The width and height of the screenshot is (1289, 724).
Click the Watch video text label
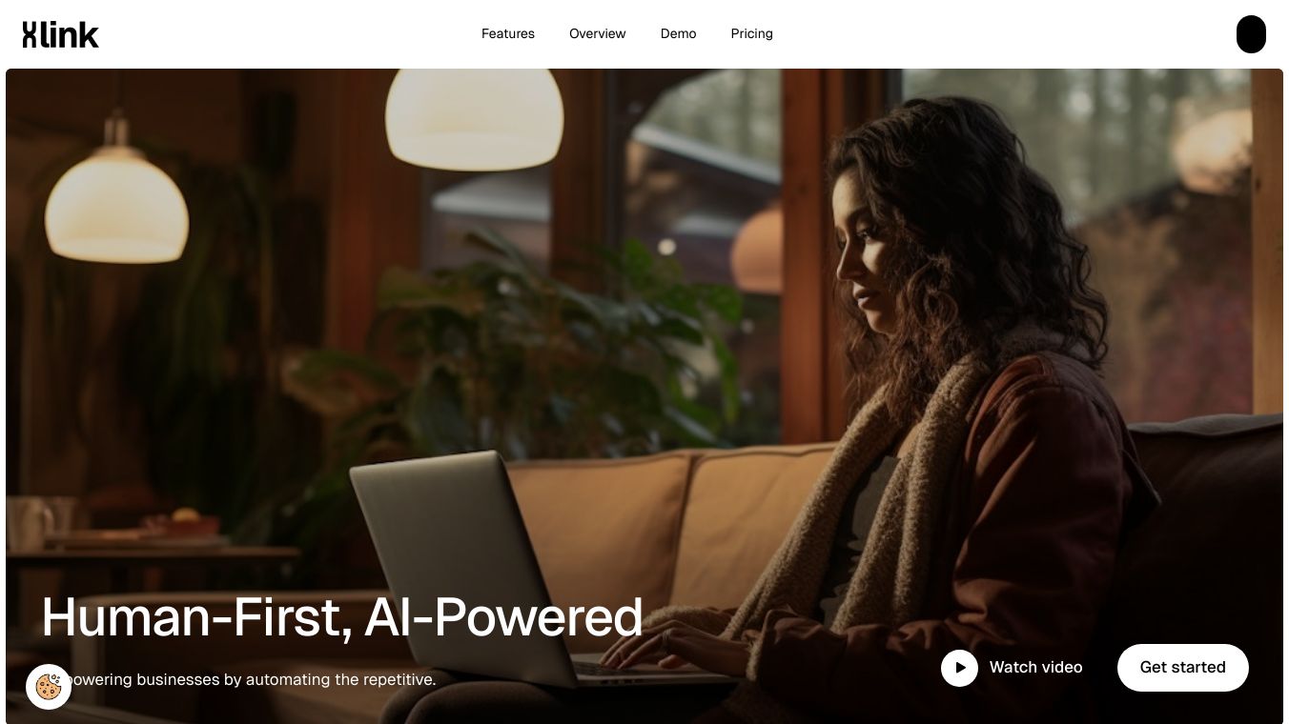1036,667
